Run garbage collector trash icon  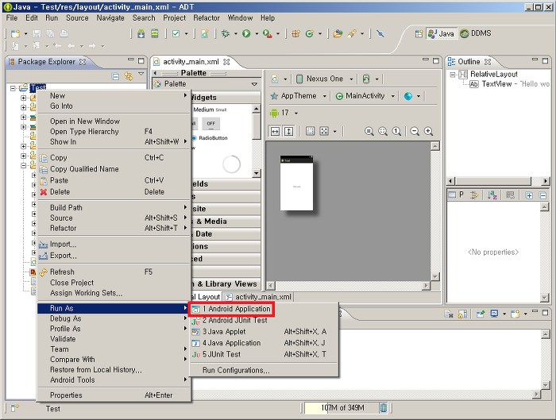(x=384, y=408)
